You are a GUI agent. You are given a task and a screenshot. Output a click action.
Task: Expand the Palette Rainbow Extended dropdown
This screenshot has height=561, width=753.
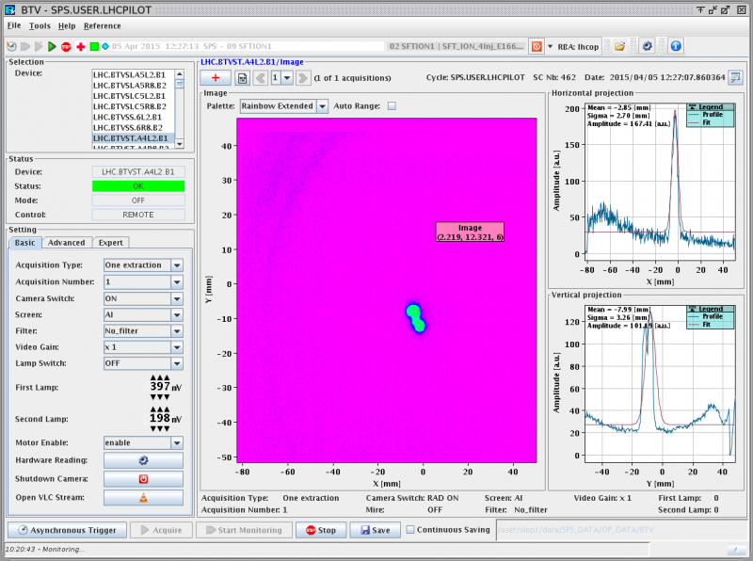click(x=322, y=106)
